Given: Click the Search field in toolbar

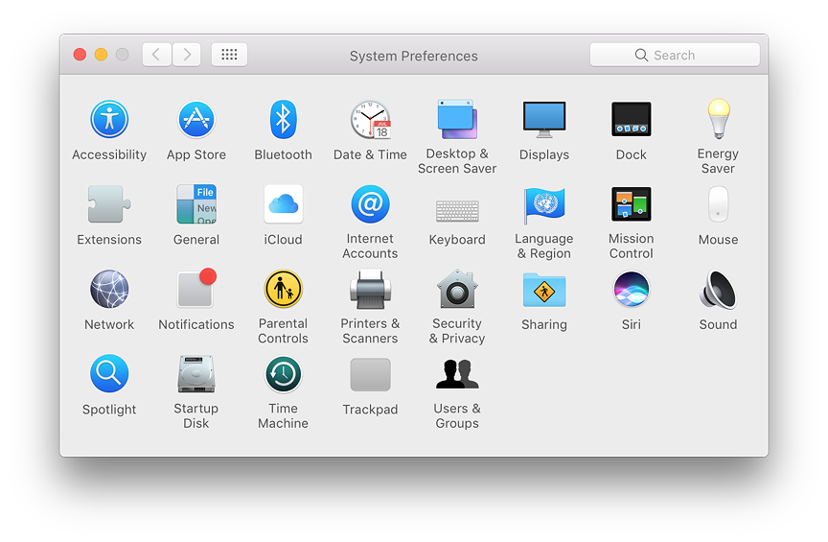Looking at the screenshot, I should [675, 55].
